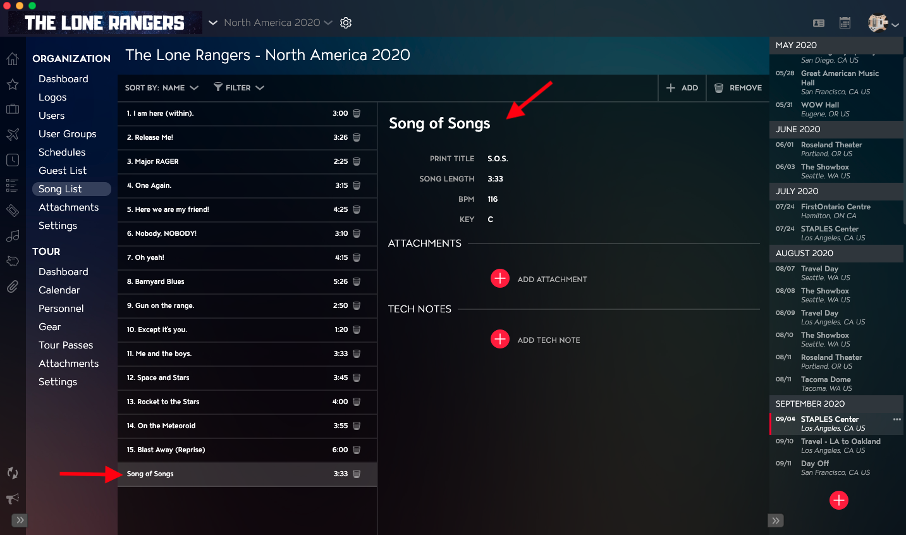Open 05/31 WOW Hall date
The width and height of the screenshot is (906, 535).
tap(836, 109)
